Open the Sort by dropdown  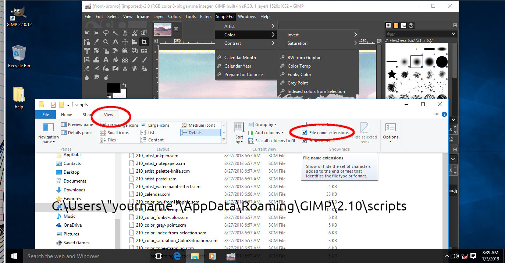[239, 133]
